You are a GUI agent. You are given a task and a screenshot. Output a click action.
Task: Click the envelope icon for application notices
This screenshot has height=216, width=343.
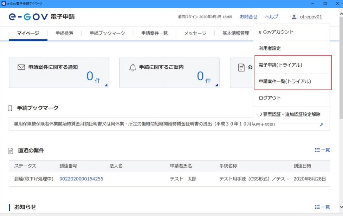21,67
